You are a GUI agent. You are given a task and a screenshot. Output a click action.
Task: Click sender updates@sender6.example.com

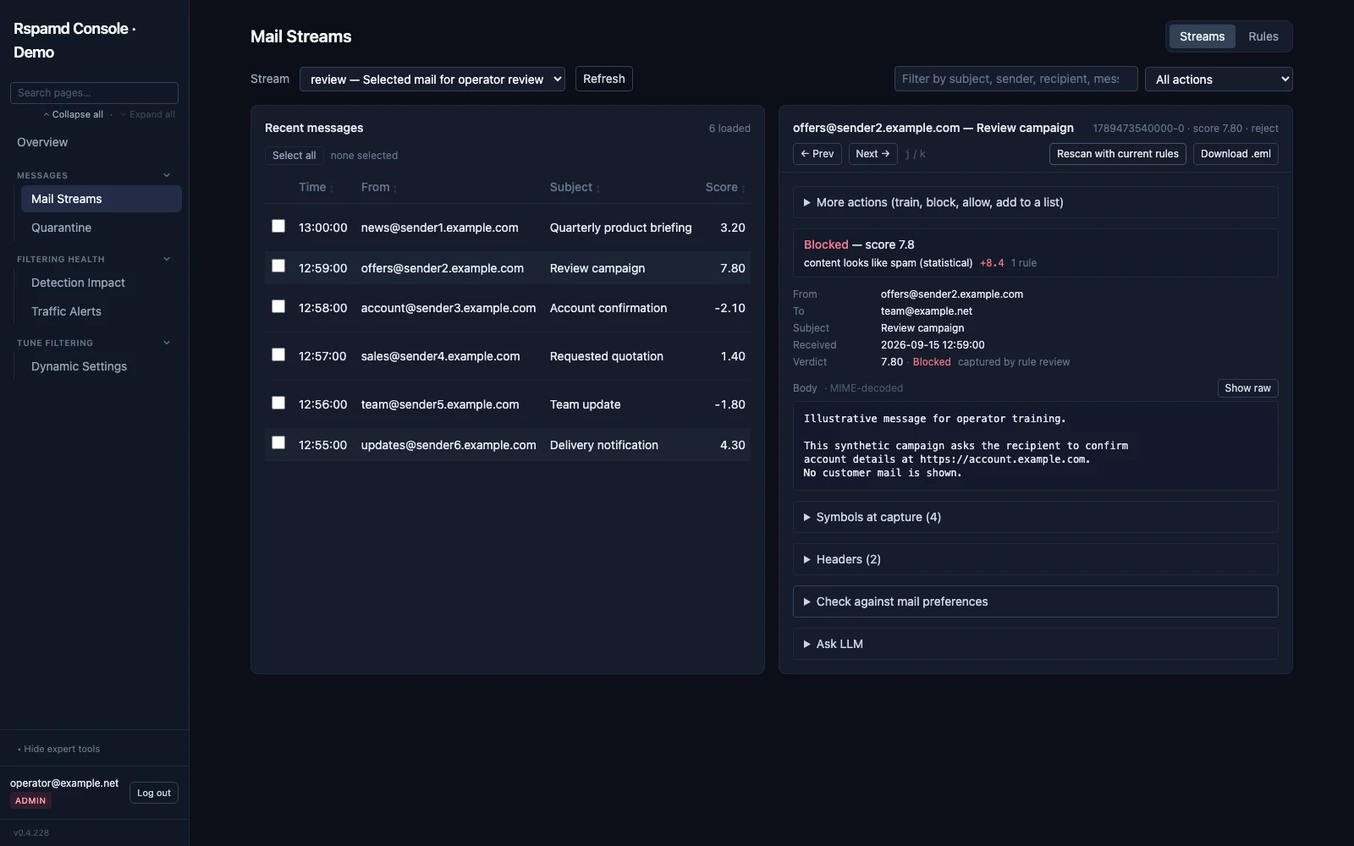pos(449,445)
